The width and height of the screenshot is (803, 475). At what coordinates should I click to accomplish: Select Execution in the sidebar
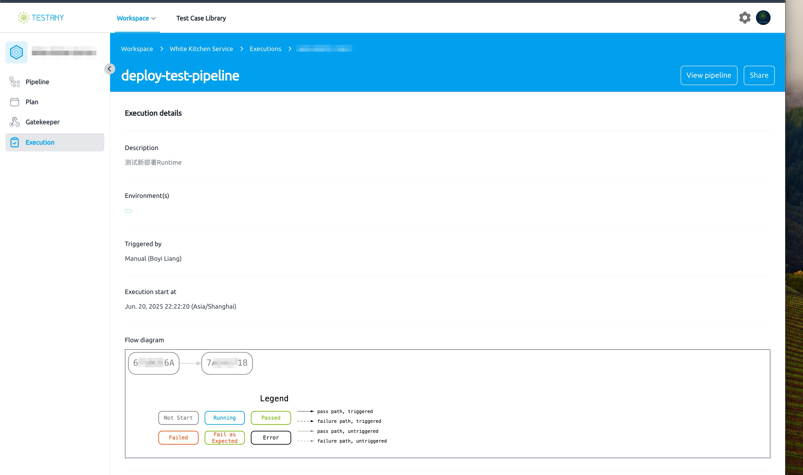(x=55, y=143)
